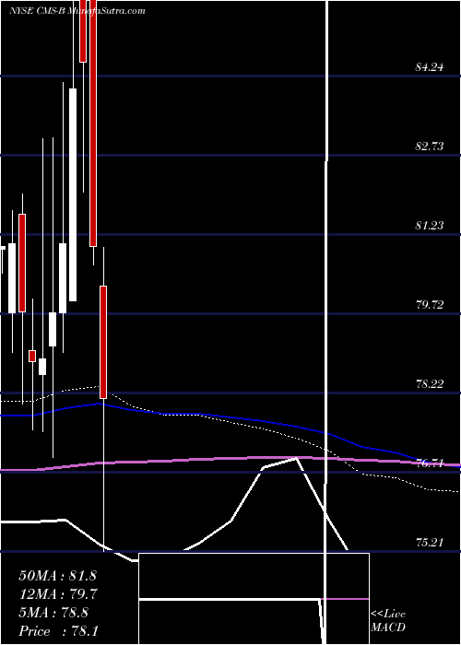Click the 75.21 price level label
This screenshot has width=461, height=645.
(x=430, y=543)
